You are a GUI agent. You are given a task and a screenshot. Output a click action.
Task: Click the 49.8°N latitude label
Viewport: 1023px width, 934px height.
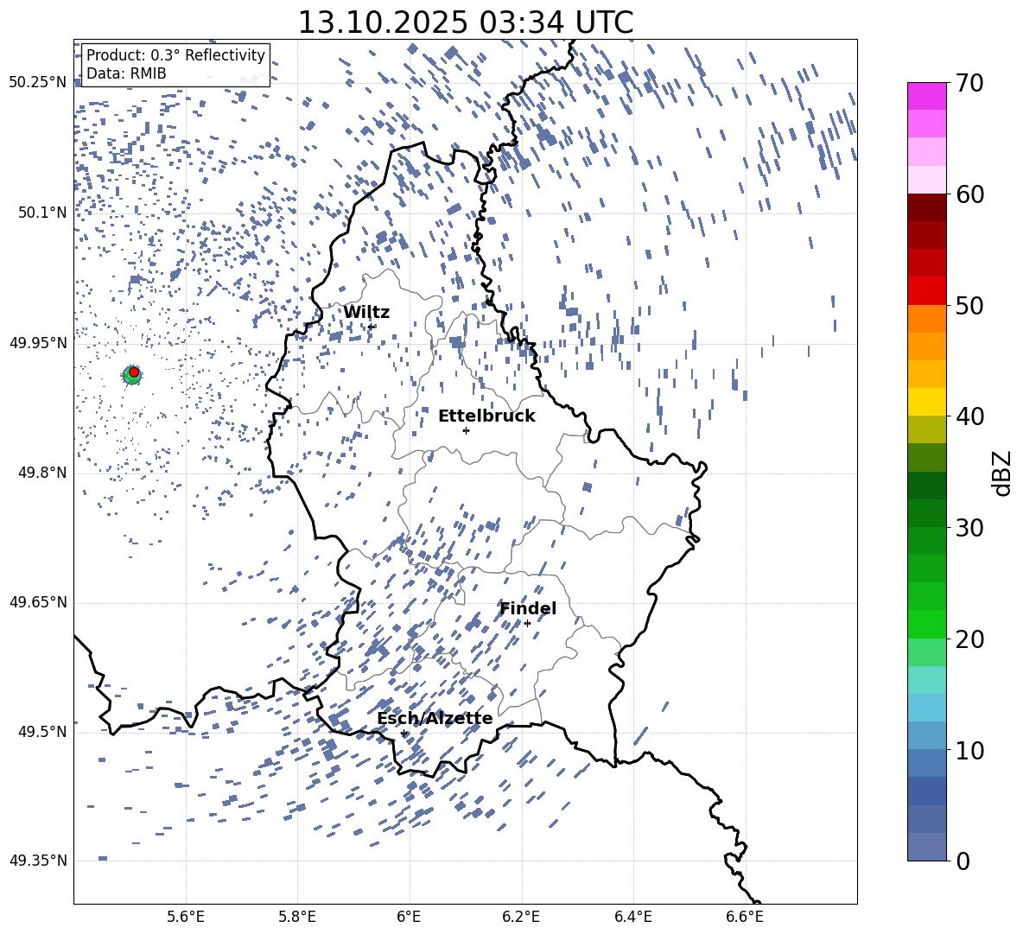(x=42, y=473)
